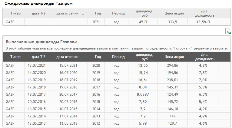Select the cutoff date 19.07.2018
Screen dimensions: 232x128
click(68, 87)
